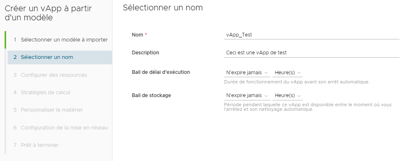412x161 pixels.
Task: Select step 2 Sélectionner un nom
Action: [x=60, y=57]
